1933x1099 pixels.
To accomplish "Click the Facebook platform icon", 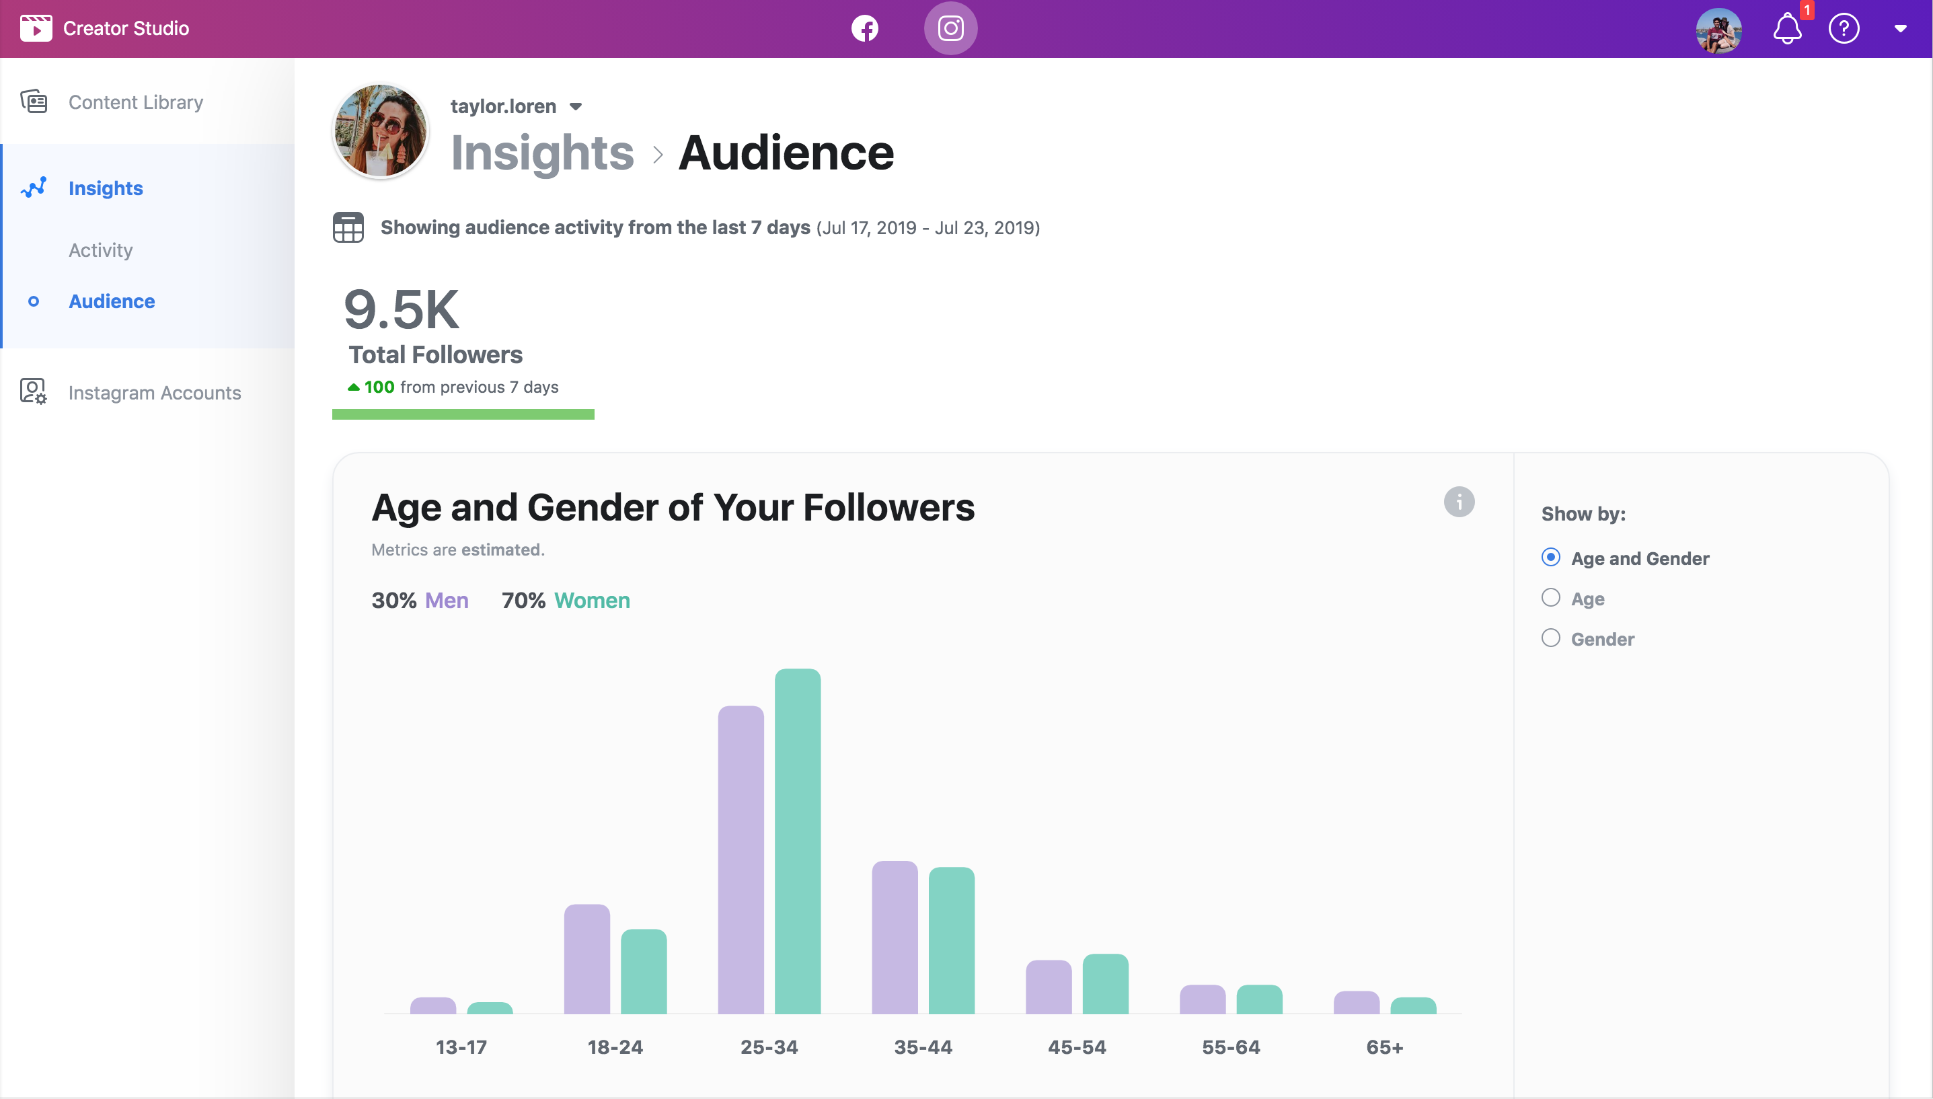I will click(x=863, y=26).
